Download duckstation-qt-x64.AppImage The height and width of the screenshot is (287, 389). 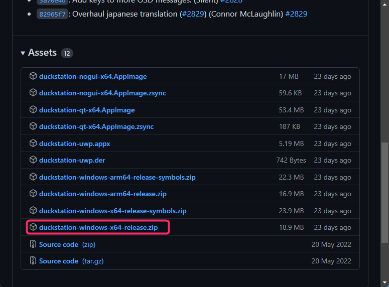point(87,110)
